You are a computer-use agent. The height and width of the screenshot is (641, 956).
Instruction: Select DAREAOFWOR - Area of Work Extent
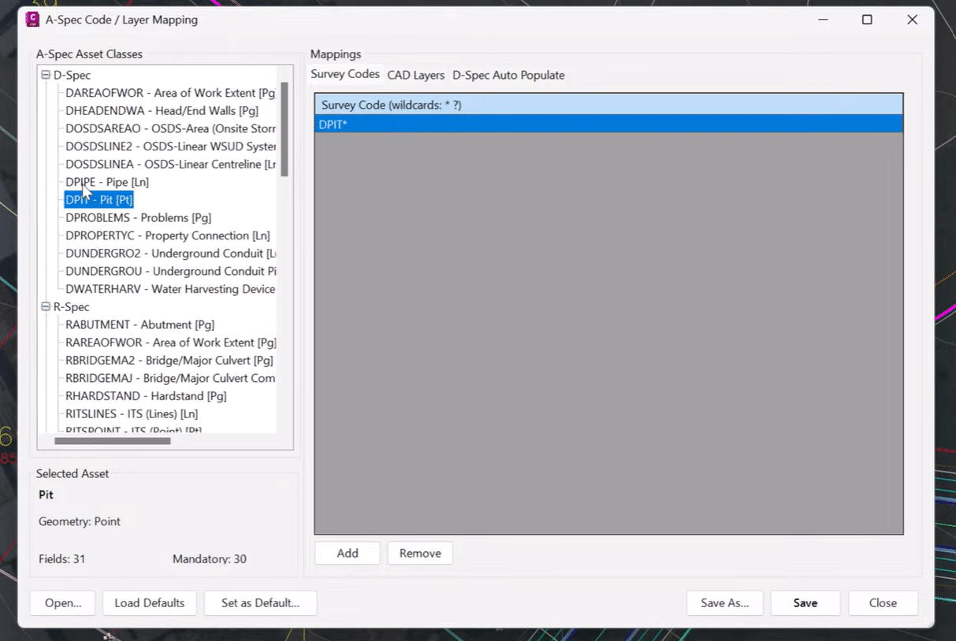coord(170,93)
